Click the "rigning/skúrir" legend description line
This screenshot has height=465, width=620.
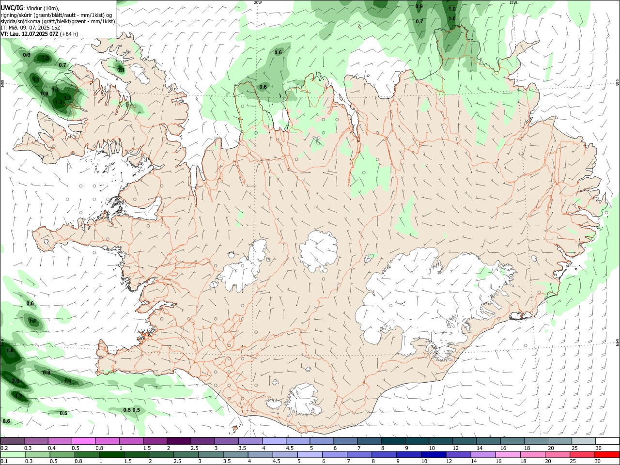point(56,15)
